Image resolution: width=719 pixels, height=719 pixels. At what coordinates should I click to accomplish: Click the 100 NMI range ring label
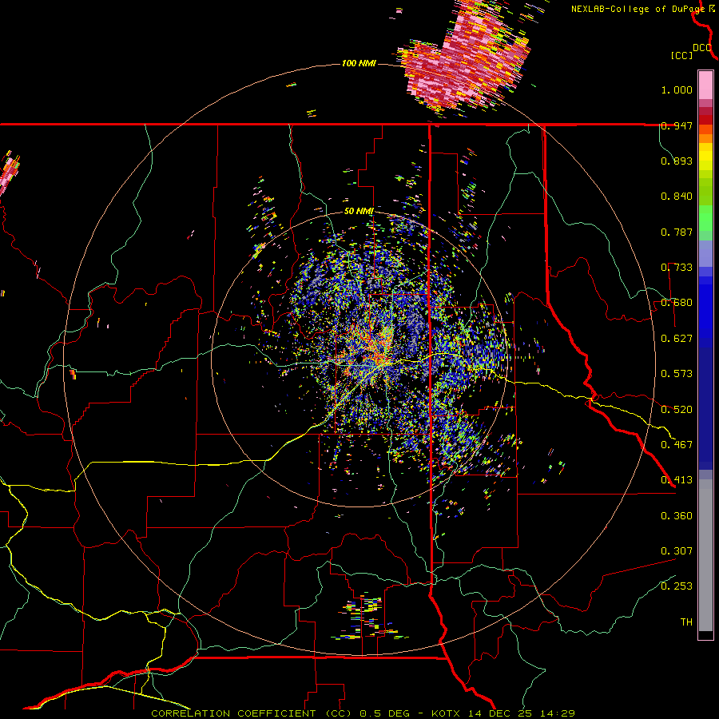coord(359,63)
